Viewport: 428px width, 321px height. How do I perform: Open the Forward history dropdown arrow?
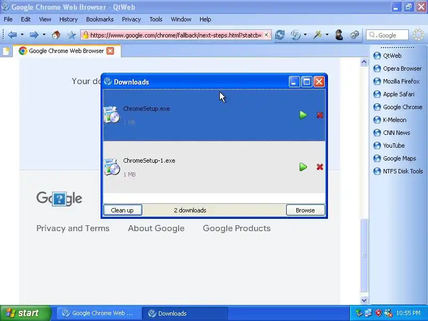click(x=44, y=35)
